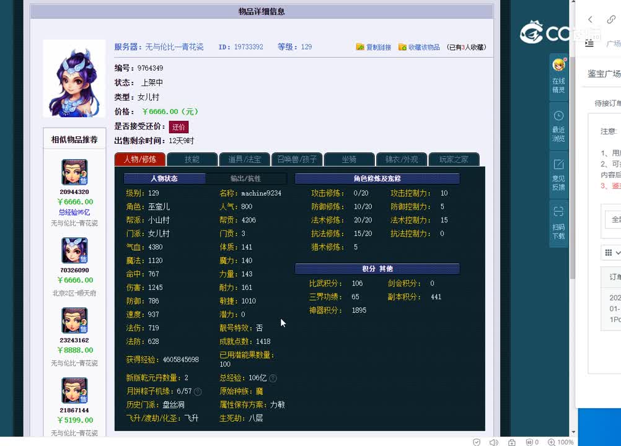The width and height of the screenshot is (621, 446).
Task: Open similar item avatar 23243162
Action: point(74,320)
